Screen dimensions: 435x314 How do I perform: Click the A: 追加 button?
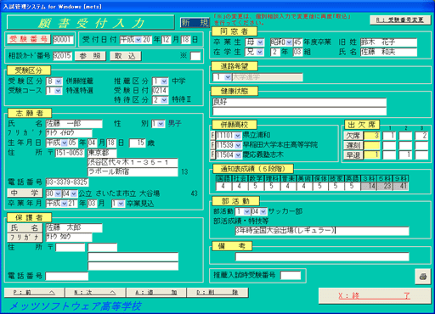point(156,293)
